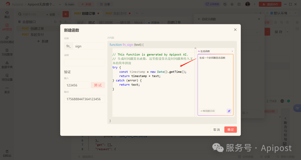Viewport: 301px width, 160px height.
Task: Click the globe icon beside 2.75KB
Action: click(x=282, y=101)
